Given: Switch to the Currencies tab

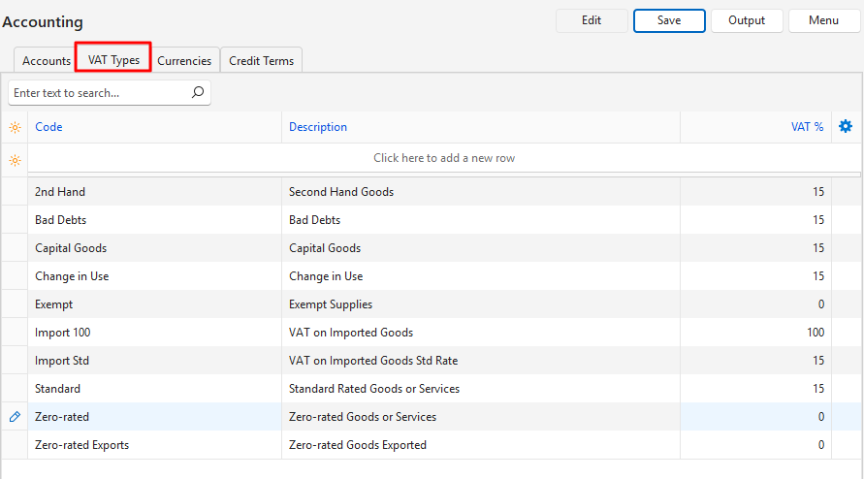Looking at the screenshot, I should 184,60.
